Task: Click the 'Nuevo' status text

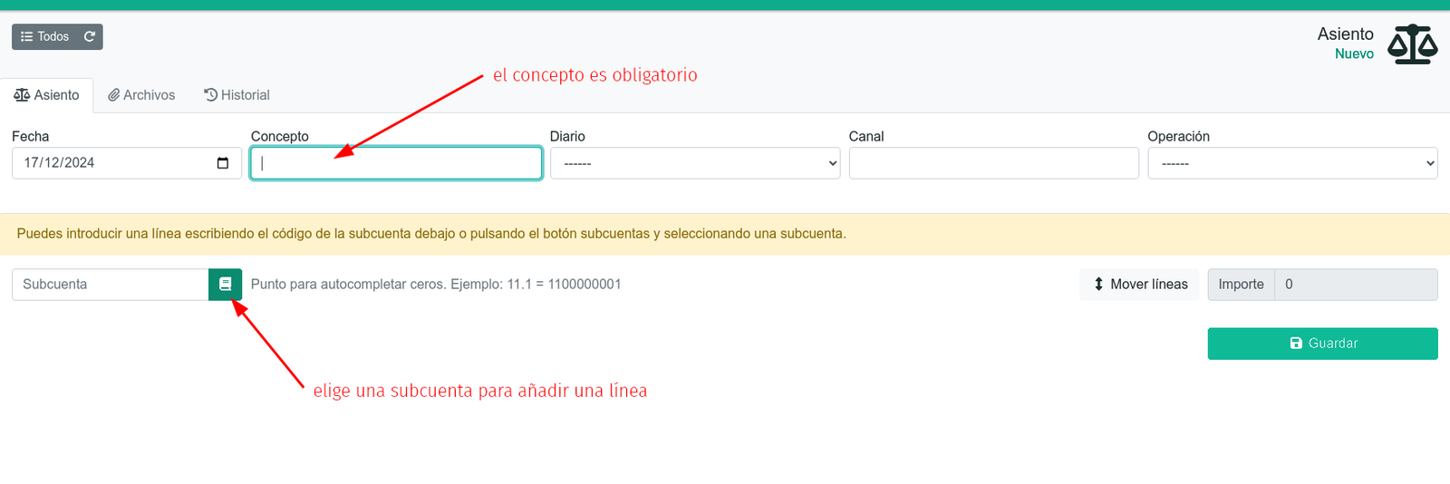Action: pos(1354,54)
